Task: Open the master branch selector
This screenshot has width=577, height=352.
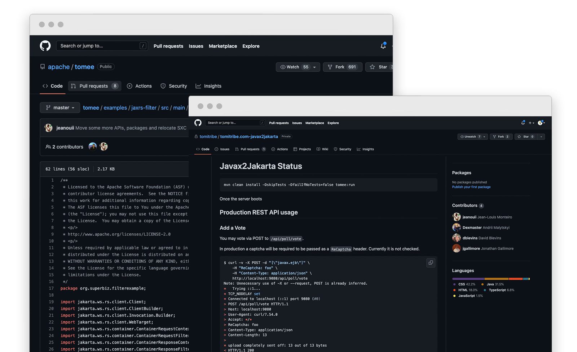Action: (x=60, y=108)
